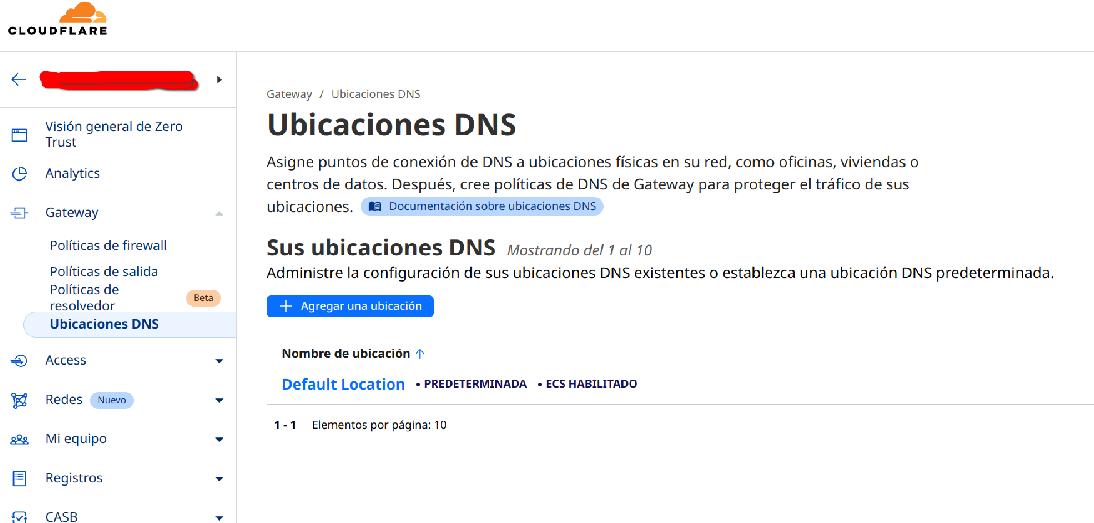Image resolution: width=1094 pixels, height=523 pixels.
Task: Click the Redes network icon
Action: point(19,400)
